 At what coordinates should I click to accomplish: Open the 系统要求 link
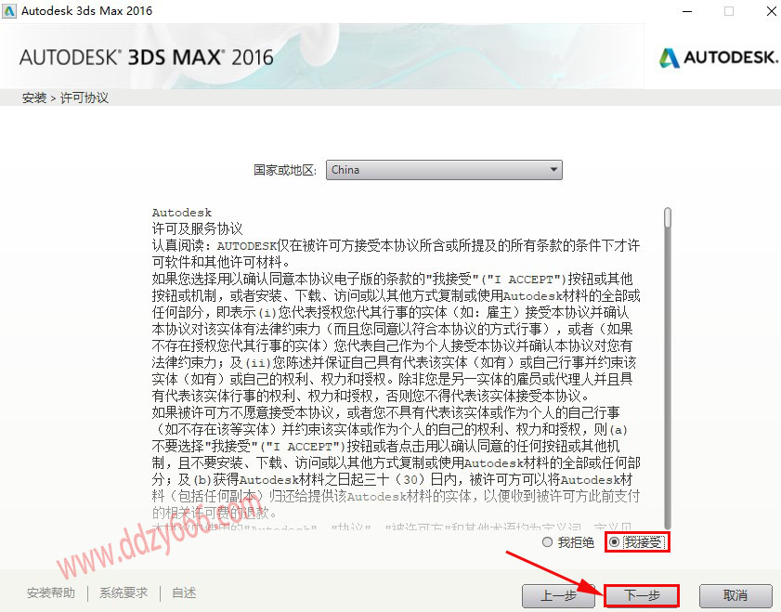coord(124,593)
